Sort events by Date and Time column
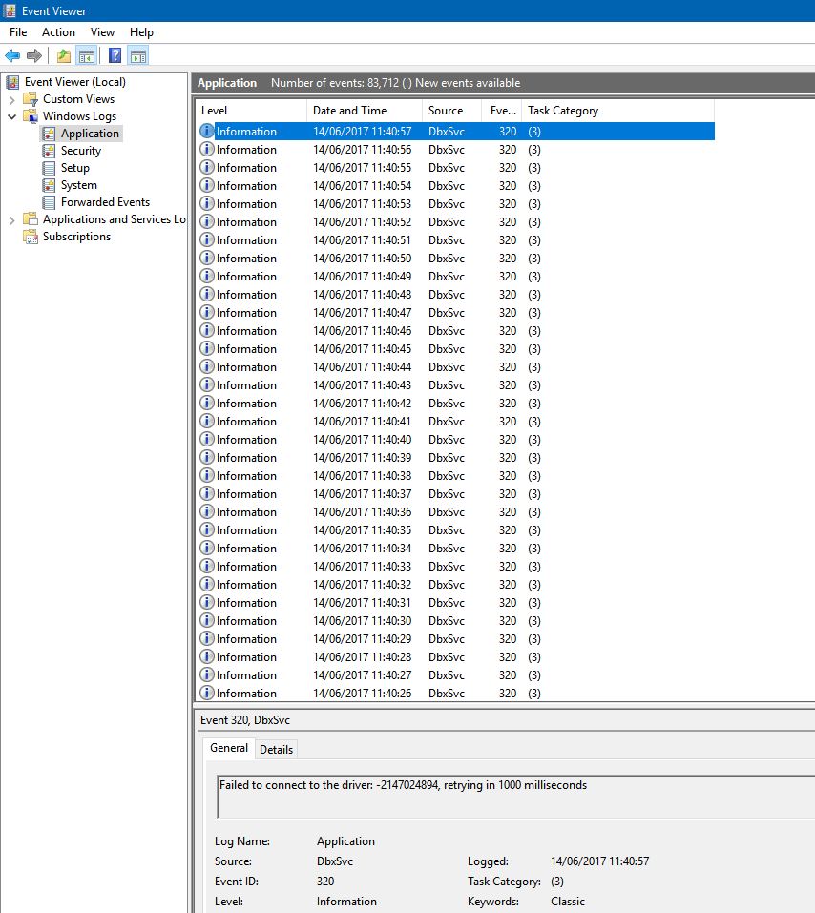This screenshot has width=815, height=913. [x=349, y=111]
